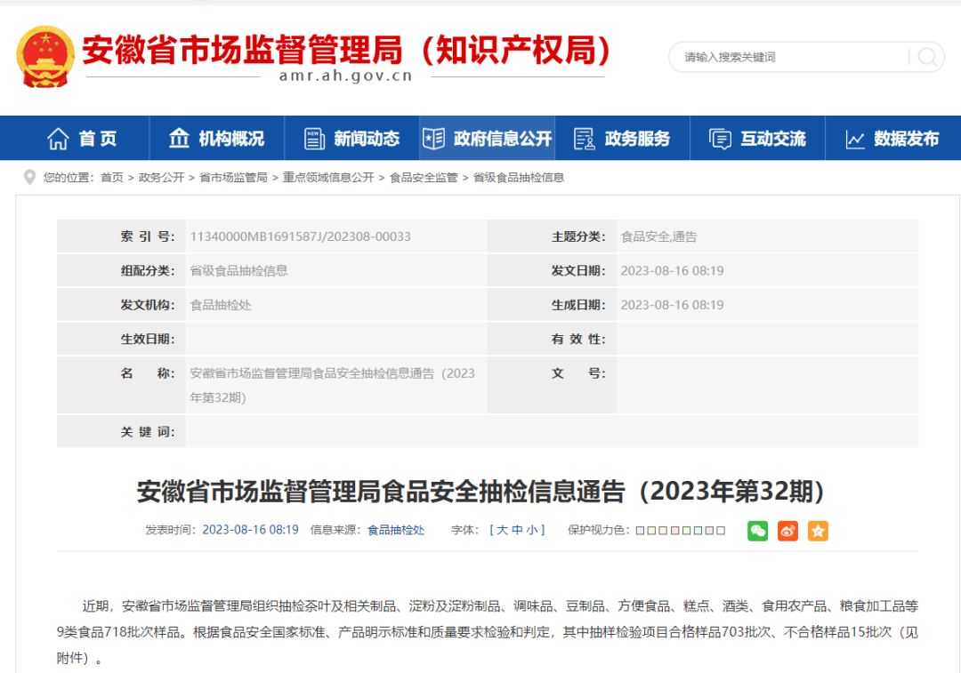This screenshot has height=673, width=961.
Task: Click the 省级食品抽检信息 value in 组配分类 row
Action: pos(239,270)
